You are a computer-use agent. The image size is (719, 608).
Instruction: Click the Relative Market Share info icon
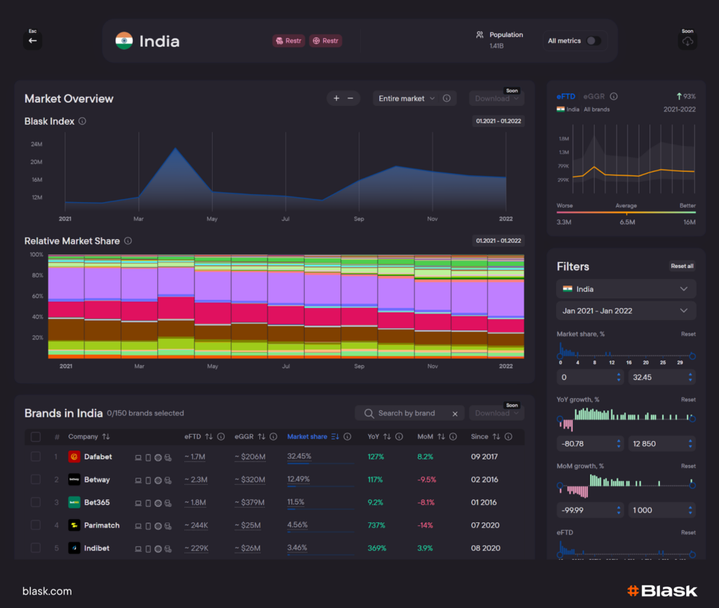[x=128, y=241]
